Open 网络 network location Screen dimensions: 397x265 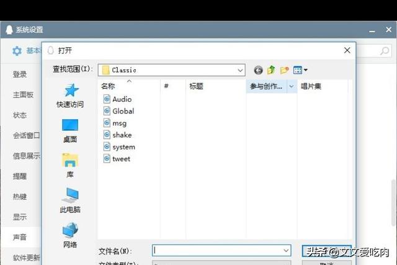70,235
